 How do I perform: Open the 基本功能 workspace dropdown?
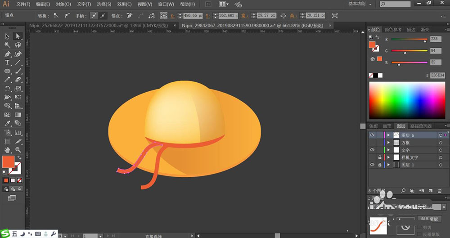(x=360, y=4)
